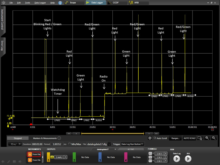
Task: Click the horizontal timeline scroll bar
Action: click(x=112, y=133)
